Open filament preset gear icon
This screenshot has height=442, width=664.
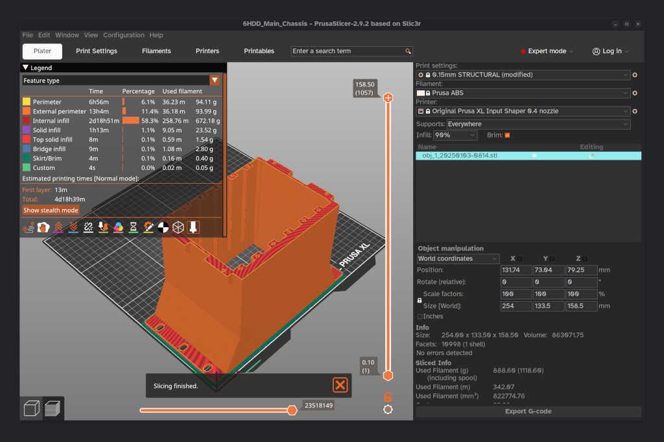coord(635,93)
